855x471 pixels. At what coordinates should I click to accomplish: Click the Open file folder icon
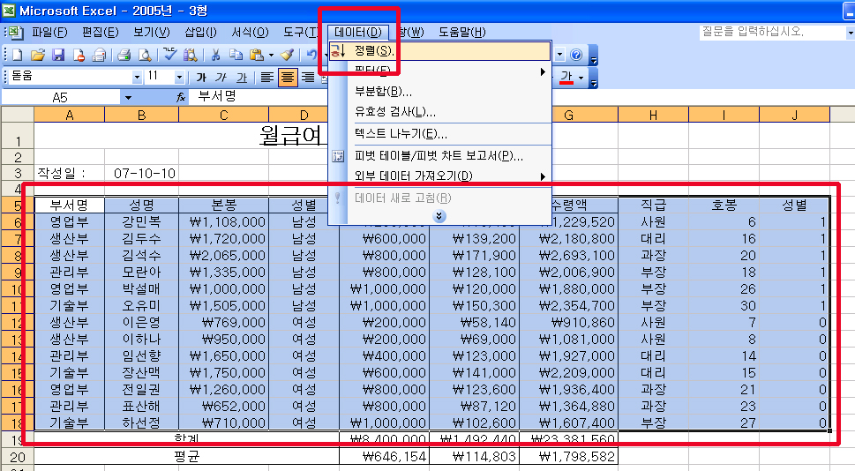(x=38, y=55)
